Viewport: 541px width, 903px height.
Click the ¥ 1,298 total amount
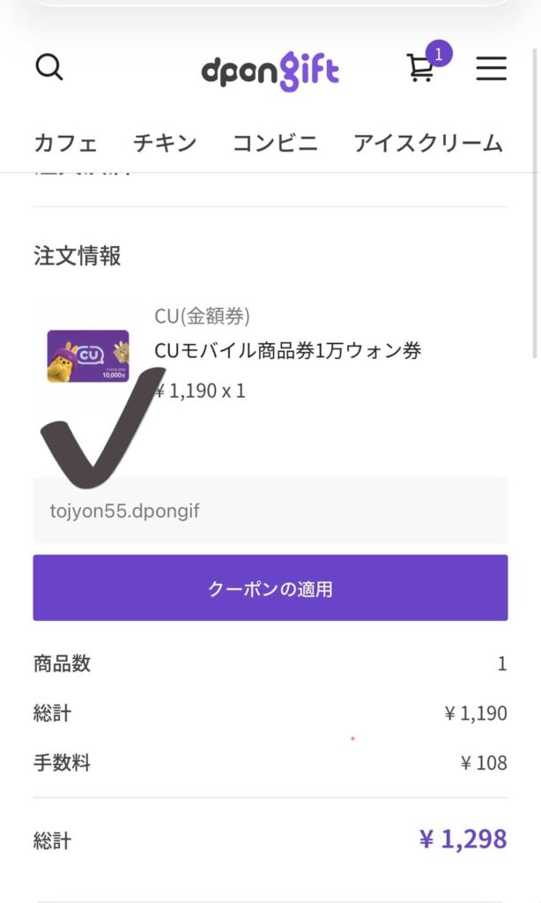click(463, 840)
